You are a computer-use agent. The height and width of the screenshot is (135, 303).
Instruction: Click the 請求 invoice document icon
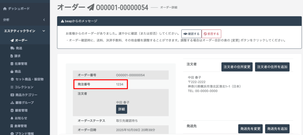[12, 56]
